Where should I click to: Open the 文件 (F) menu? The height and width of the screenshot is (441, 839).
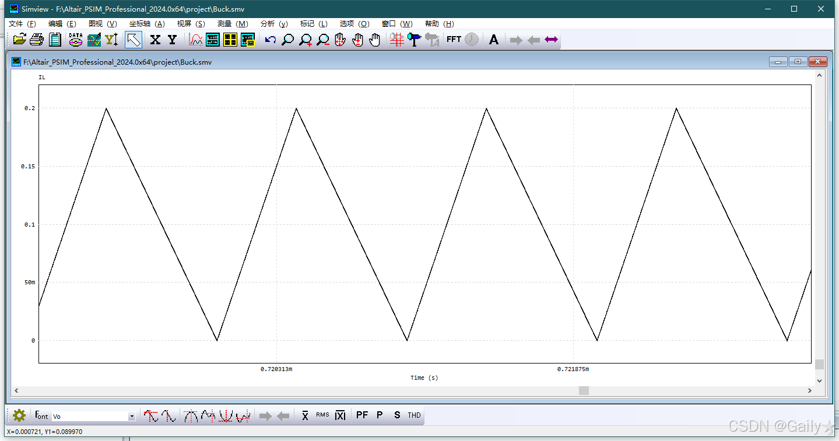click(x=22, y=24)
